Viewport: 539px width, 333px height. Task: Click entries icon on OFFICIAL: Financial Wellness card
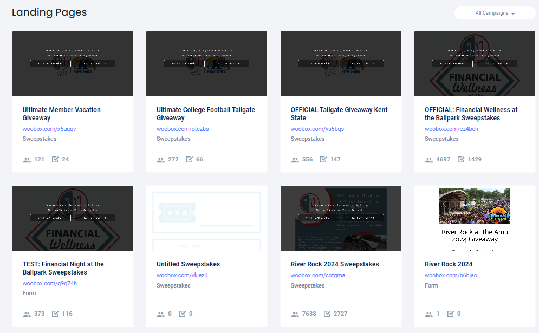[460, 159]
